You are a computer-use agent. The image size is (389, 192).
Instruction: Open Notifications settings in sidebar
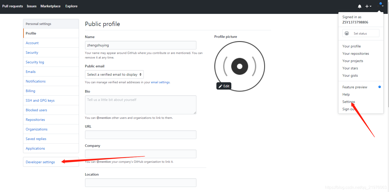click(x=51, y=81)
